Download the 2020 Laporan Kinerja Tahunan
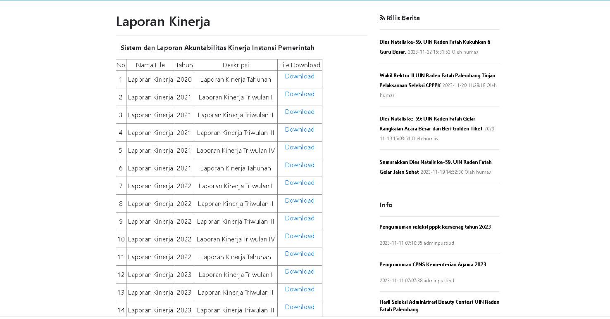The image size is (610, 319). pos(300,76)
